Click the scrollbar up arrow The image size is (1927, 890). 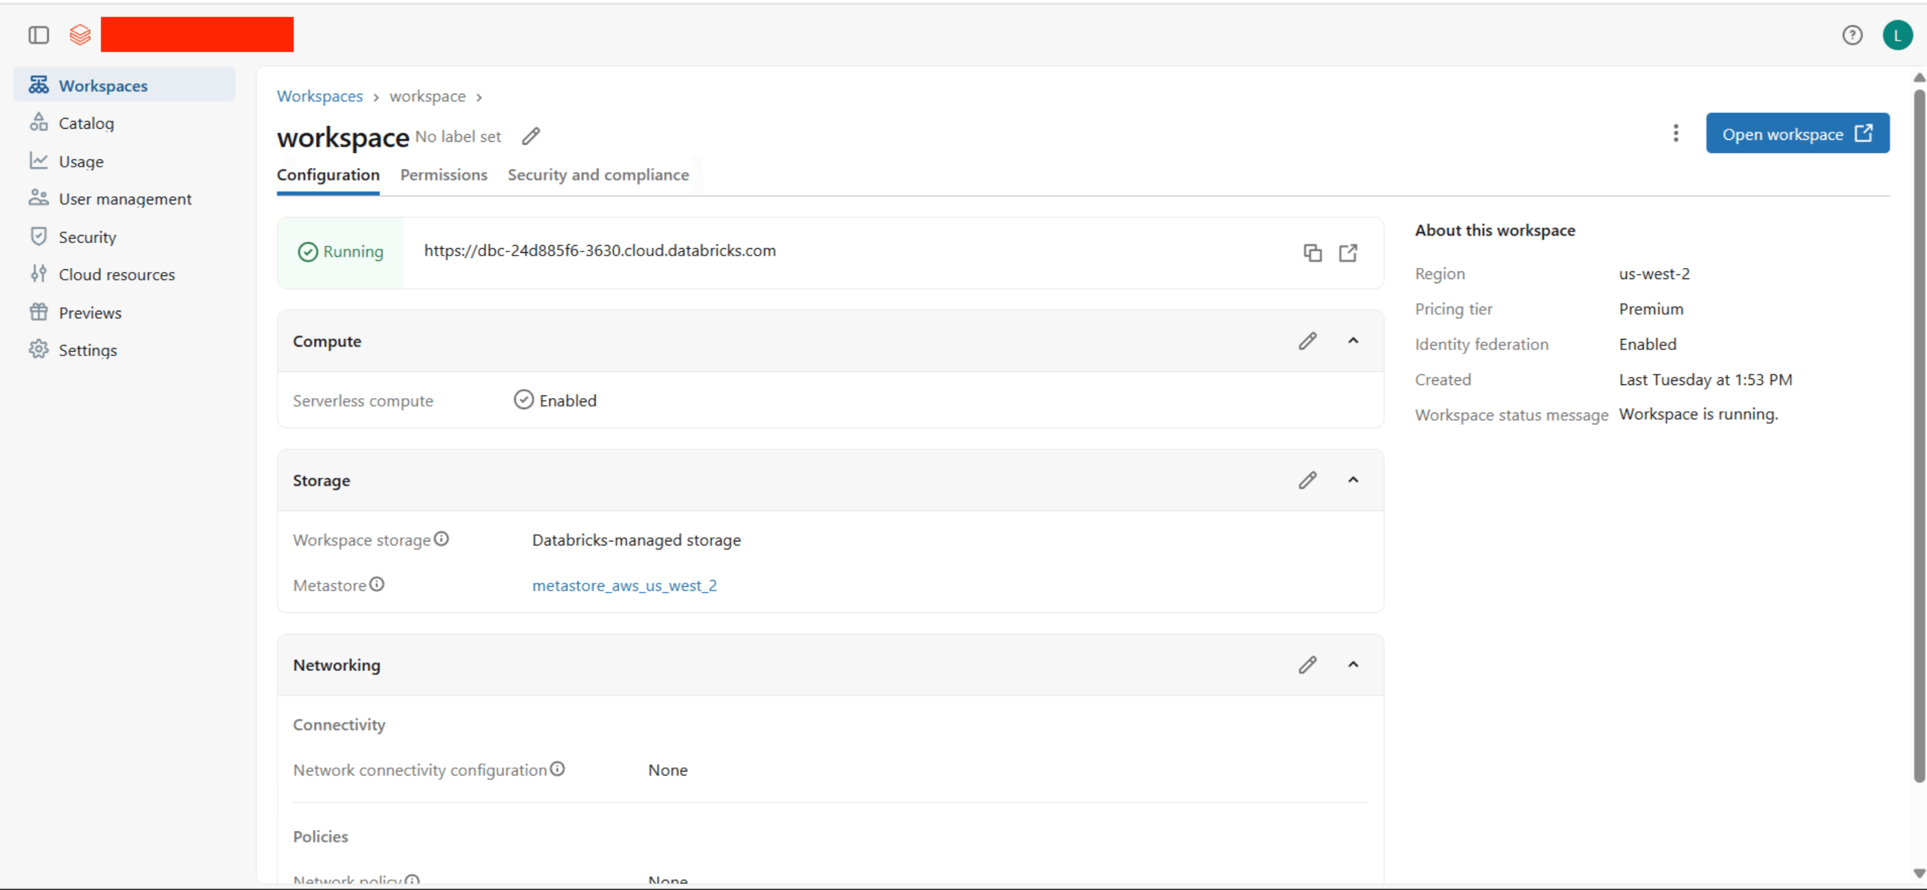coord(1919,78)
